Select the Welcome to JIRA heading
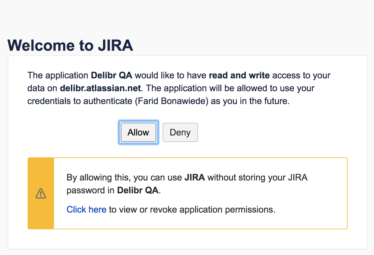Image resolution: width=374 pixels, height=255 pixels. [x=70, y=45]
